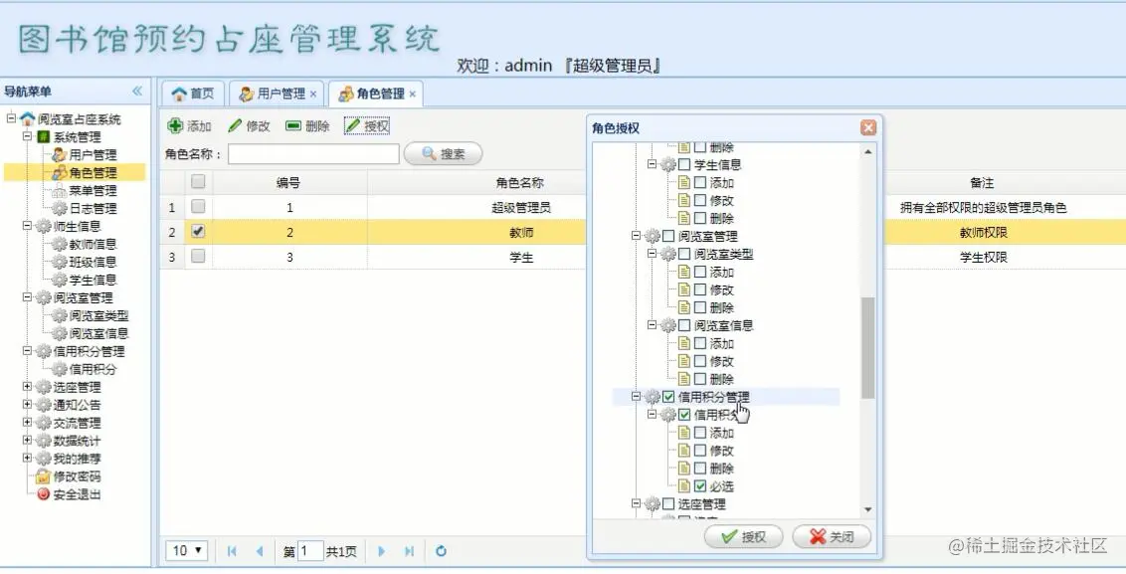The width and height of the screenshot is (1126, 574).
Task: Expand 交流管理 node in sidebar
Action: tap(27, 423)
